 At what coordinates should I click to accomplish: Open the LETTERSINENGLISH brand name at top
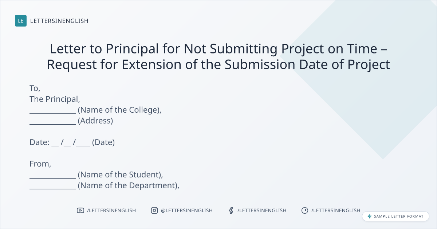59,21
